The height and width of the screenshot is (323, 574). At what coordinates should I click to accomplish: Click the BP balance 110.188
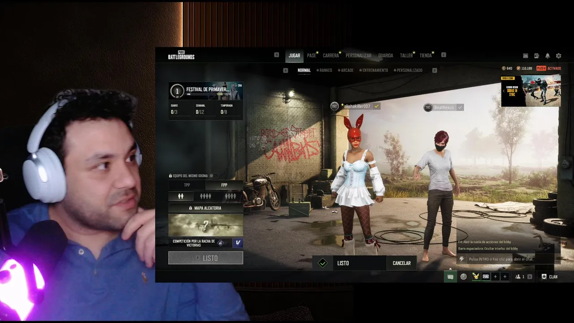click(x=525, y=68)
